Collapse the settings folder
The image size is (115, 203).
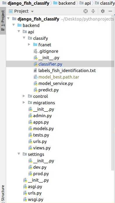pyautogui.click(x=19, y=154)
